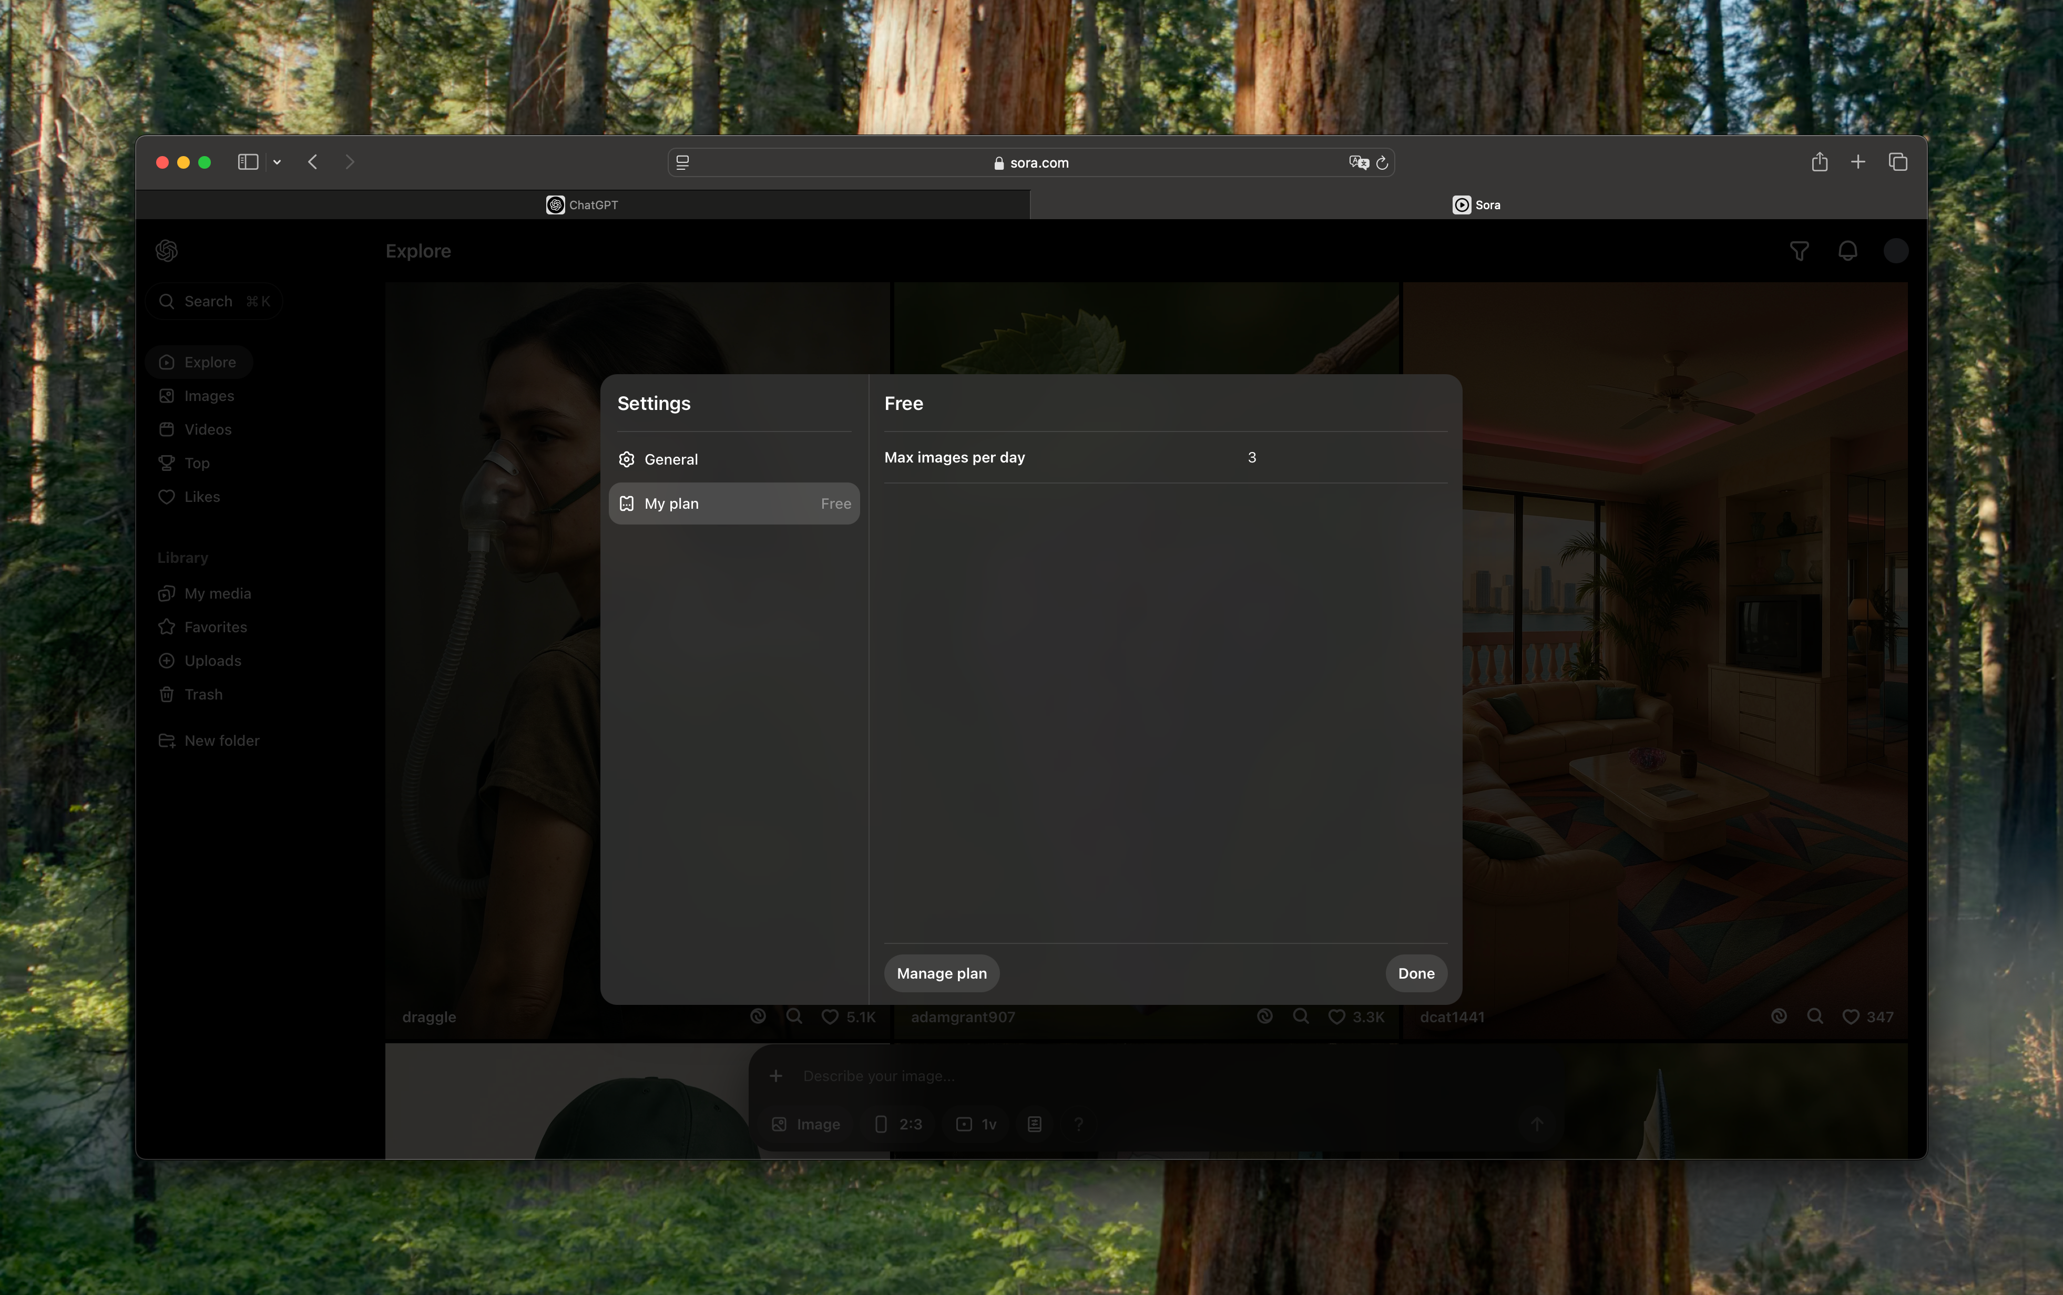Click the translate icon in address bar

click(1358, 163)
